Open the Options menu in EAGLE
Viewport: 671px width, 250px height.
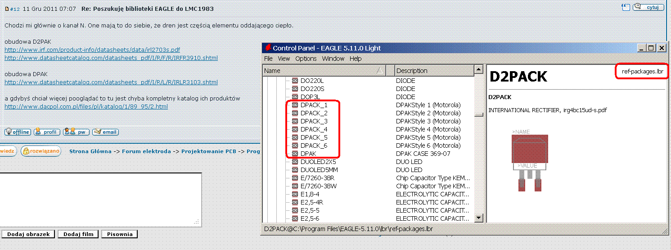tap(306, 59)
